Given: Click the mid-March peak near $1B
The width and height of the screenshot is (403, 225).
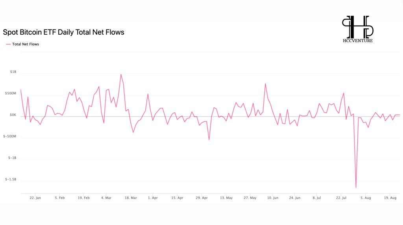Looking at the screenshot, I should tap(121, 74).
